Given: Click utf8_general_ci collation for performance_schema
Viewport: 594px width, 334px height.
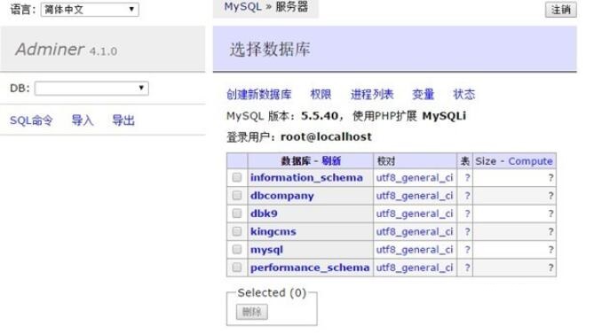Looking at the screenshot, I should pyautogui.click(x=415, y=268).
